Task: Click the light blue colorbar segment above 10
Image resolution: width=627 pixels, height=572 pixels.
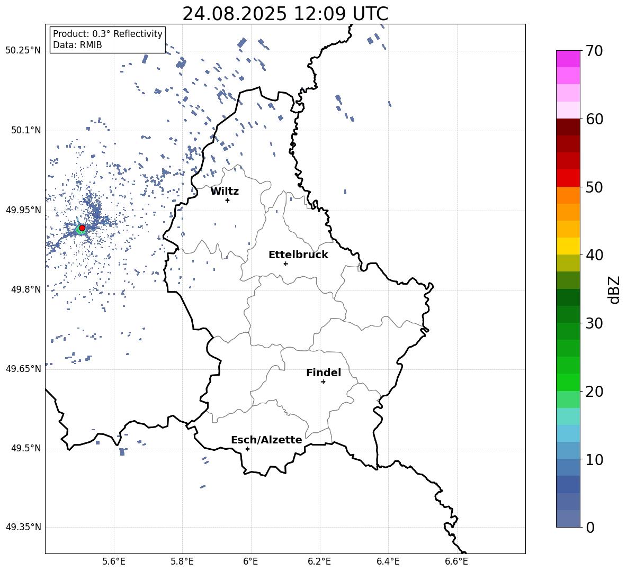Action: (568, 450)
